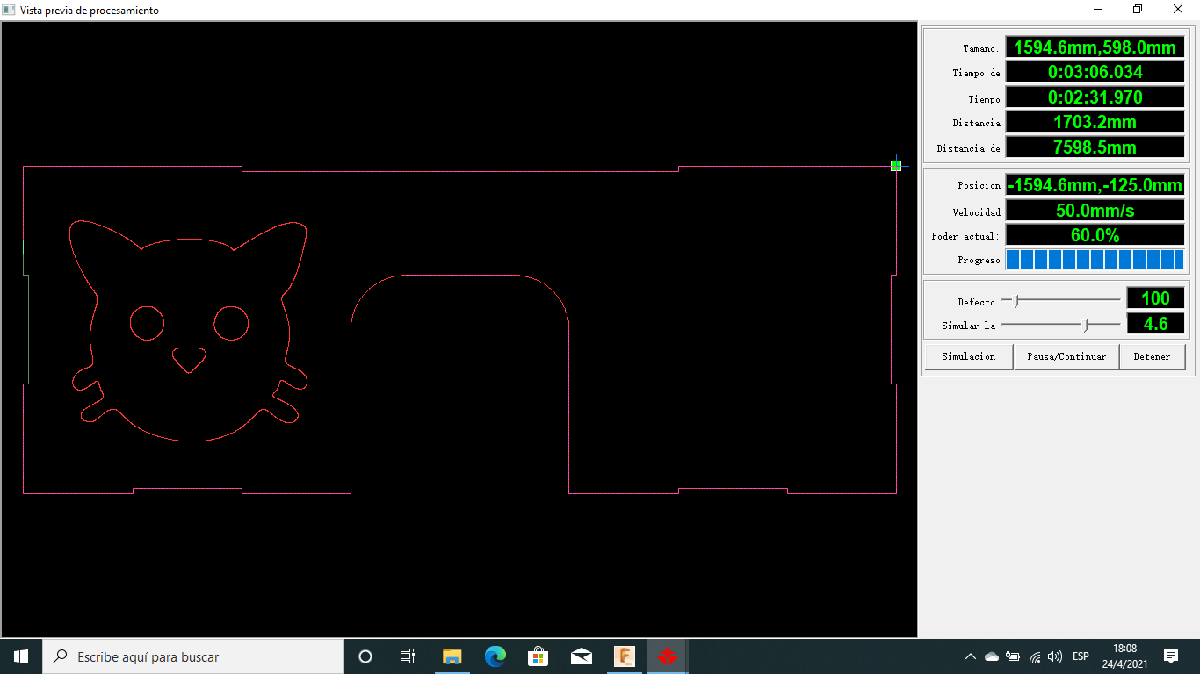The width and height of the screenshot is (1200, 674).
Task: Open Task View on the taskbar
Action: click(x=408, y=656)
